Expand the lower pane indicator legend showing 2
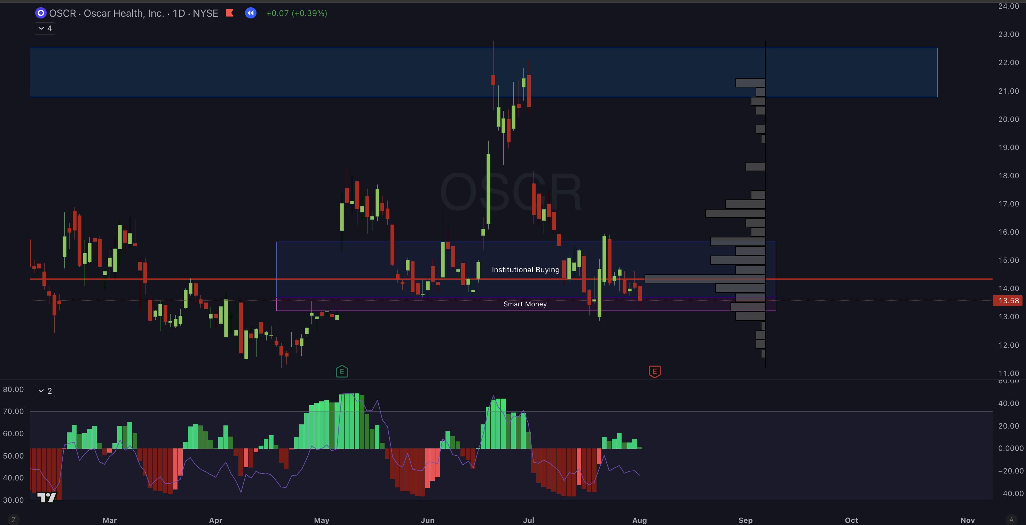1026x525 pixels. 45,391
